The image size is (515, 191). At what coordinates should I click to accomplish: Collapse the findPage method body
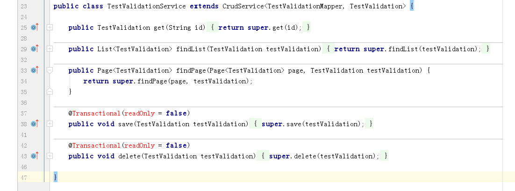(50, 70)
